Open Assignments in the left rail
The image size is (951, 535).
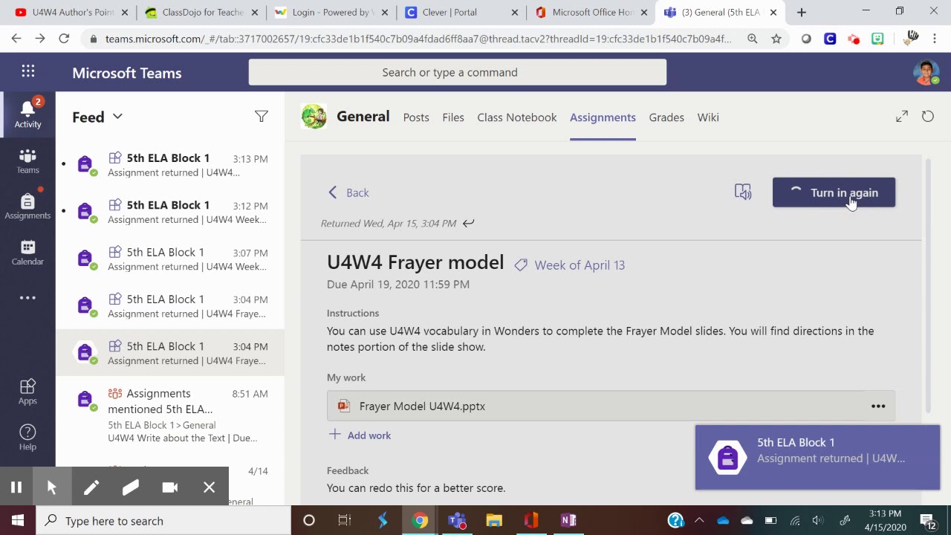[x=27, y=207]
